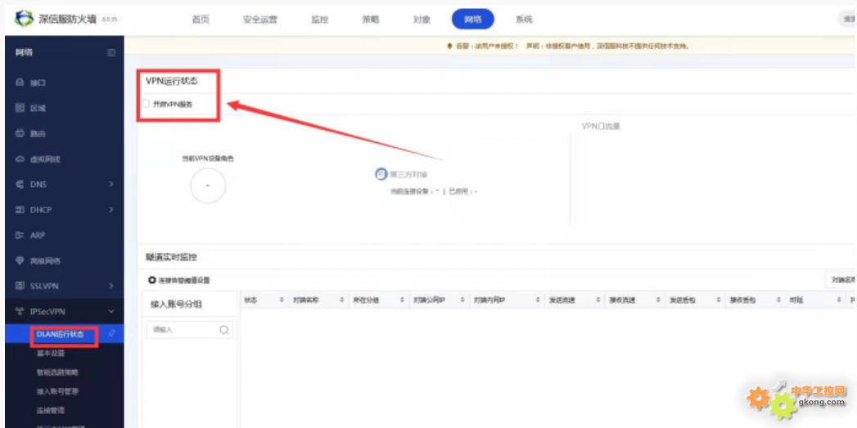857x428 pixels.
Task: Sort the table by the 发送丢包 column arrows
Action: tap(718, 301)
